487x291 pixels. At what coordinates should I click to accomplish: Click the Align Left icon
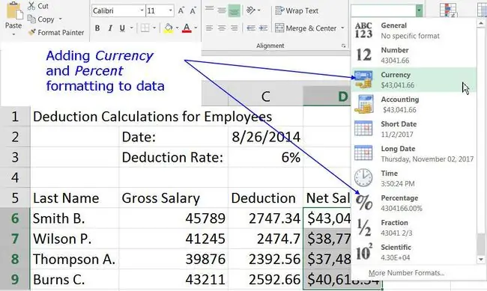point(209,28)
